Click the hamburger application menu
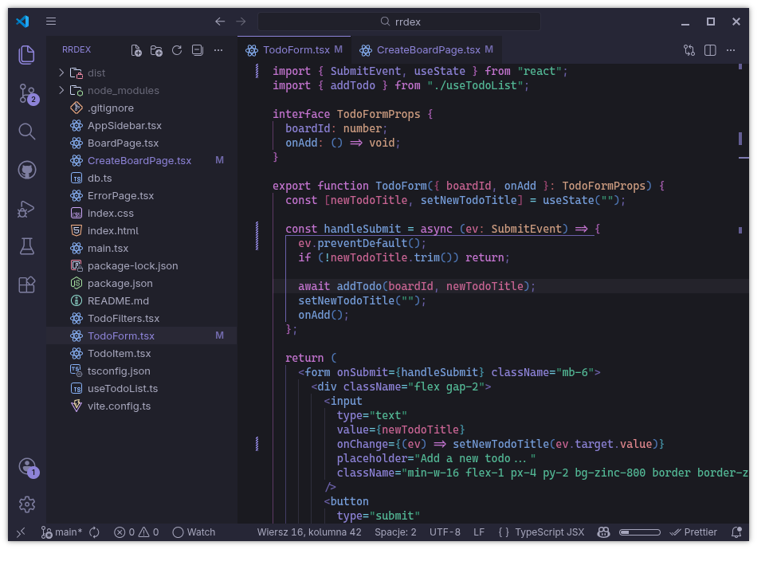The height and width of the screenshot is (565, 773). point(51,22)
